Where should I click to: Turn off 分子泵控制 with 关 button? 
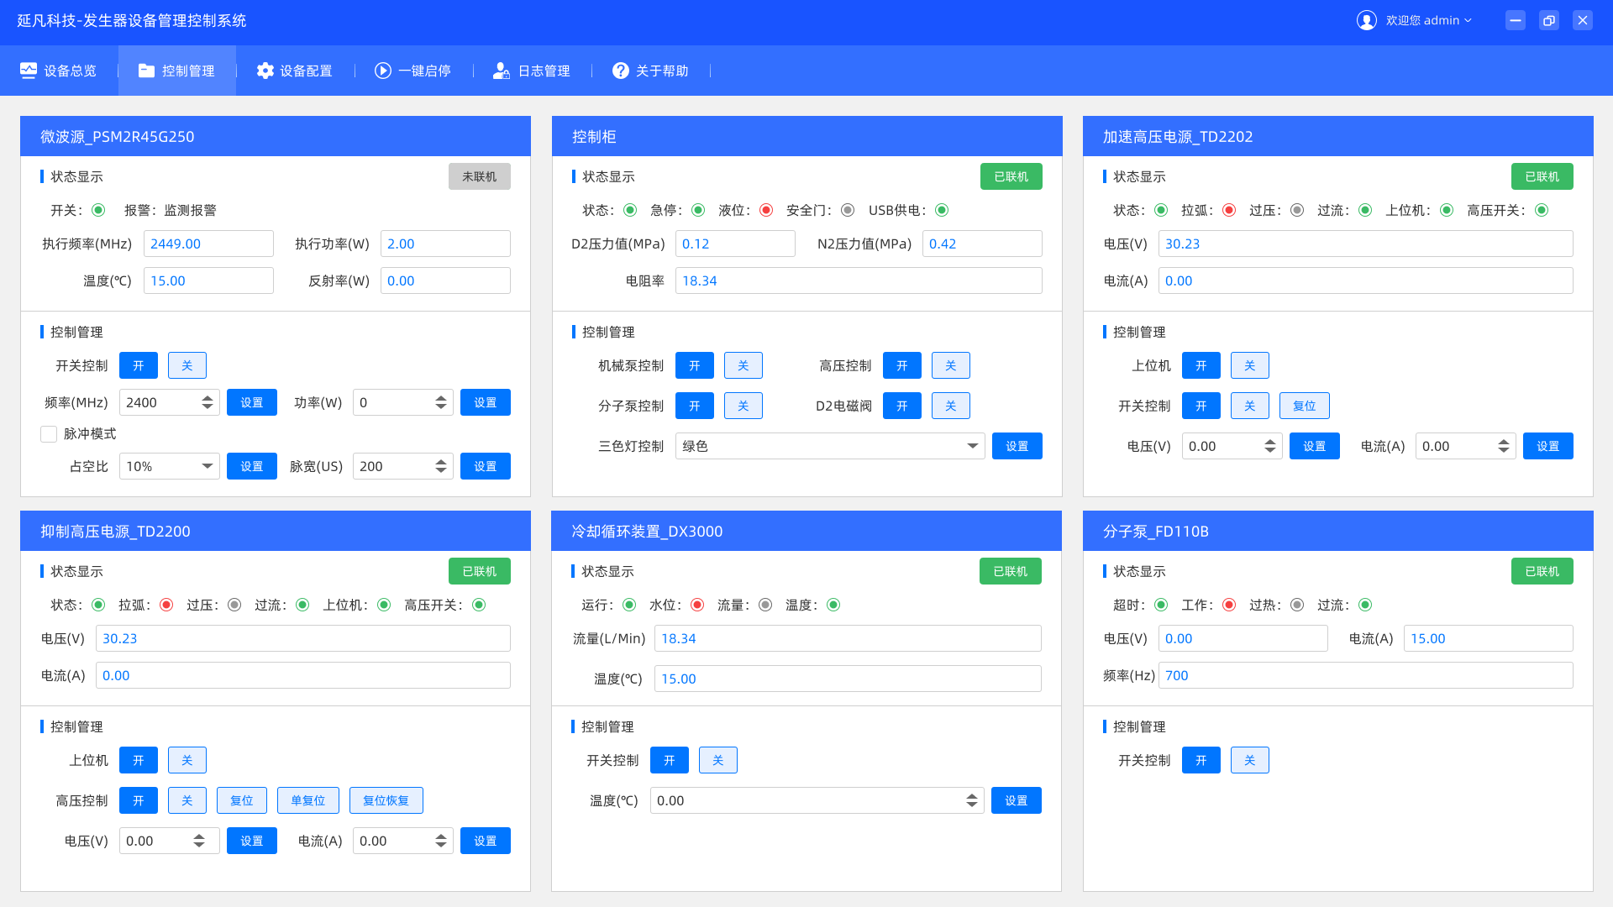(743, 406)
